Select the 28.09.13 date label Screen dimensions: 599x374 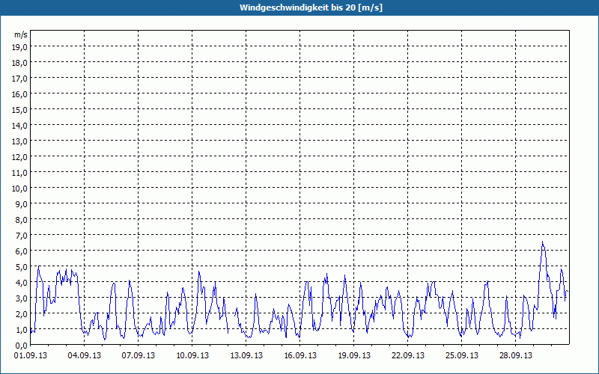515,356
